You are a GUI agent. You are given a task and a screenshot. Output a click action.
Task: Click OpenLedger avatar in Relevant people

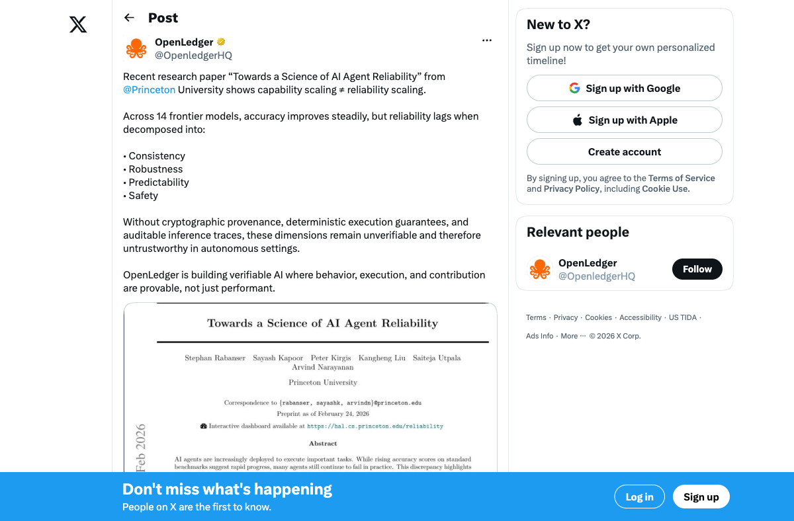click(540, 269)
